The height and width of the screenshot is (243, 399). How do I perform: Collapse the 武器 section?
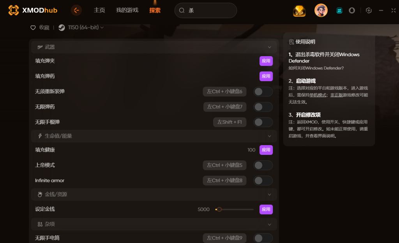point(270,47)
